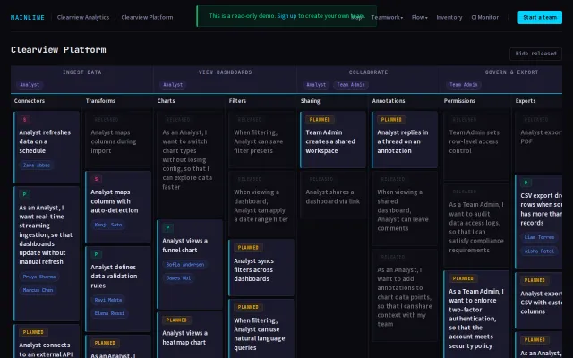This screenshot has width=573, height=358.
Task: Click the Priya Sharma assignee tag
Action: point(39,277)
